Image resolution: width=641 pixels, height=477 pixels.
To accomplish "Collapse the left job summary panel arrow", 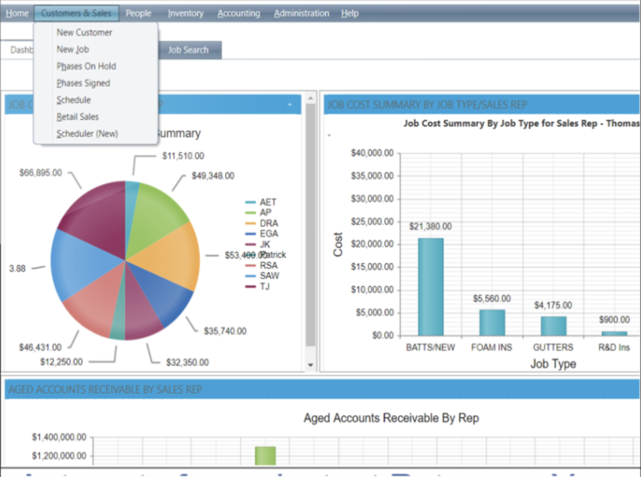I will (290, 105).
